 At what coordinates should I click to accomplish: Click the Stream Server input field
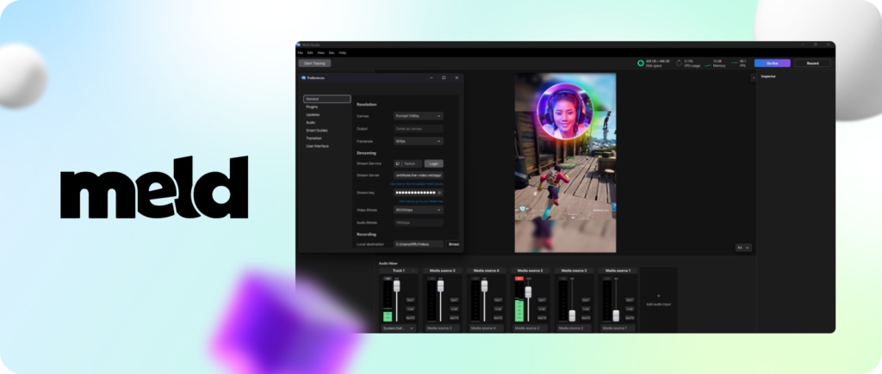tap(418, 175)
